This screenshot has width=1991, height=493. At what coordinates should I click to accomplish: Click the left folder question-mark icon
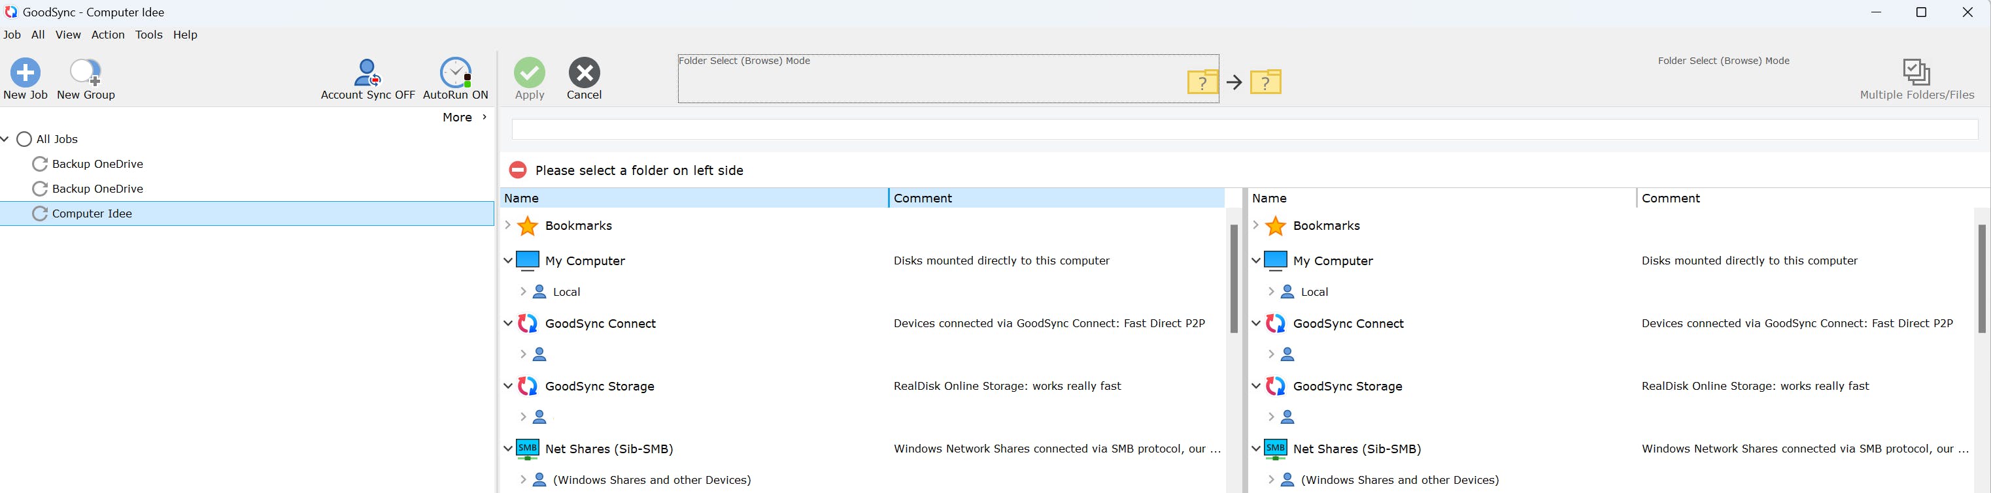point(1202,82)
